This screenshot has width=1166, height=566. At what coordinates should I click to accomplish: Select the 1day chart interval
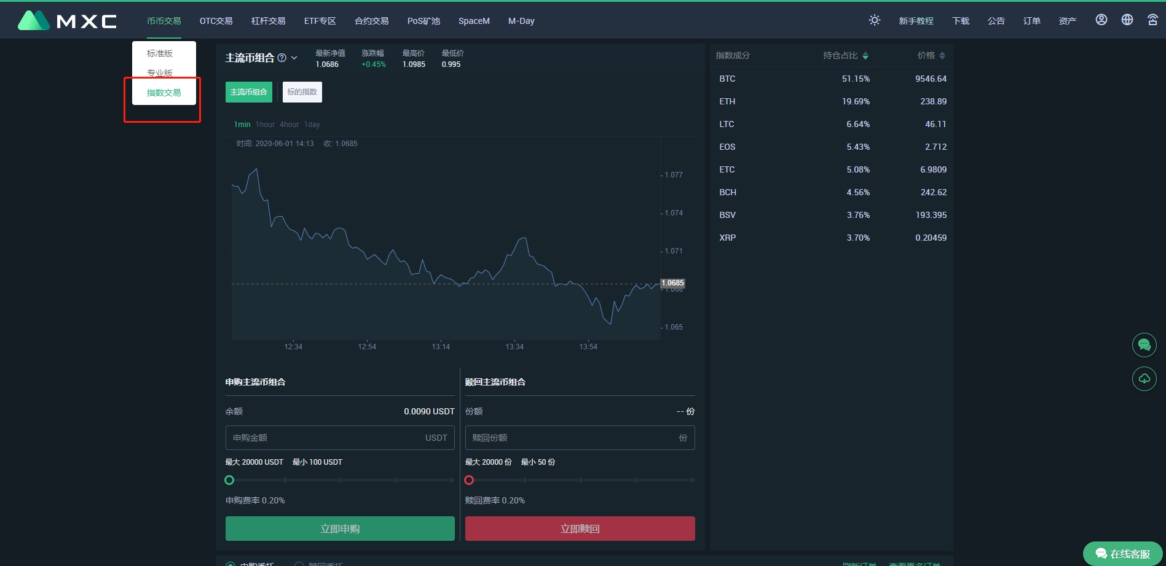coord(312,125)
